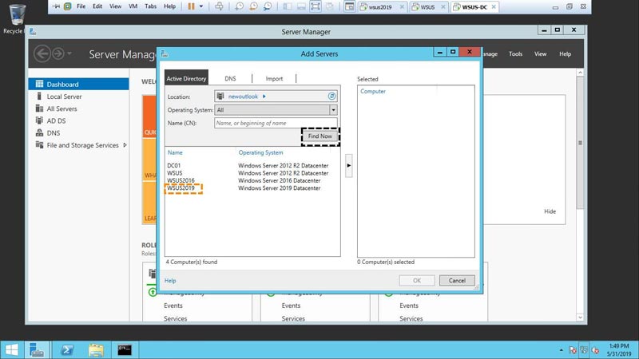
Task: Switch to wsus2019 VM tab
Action: (380, 7)
